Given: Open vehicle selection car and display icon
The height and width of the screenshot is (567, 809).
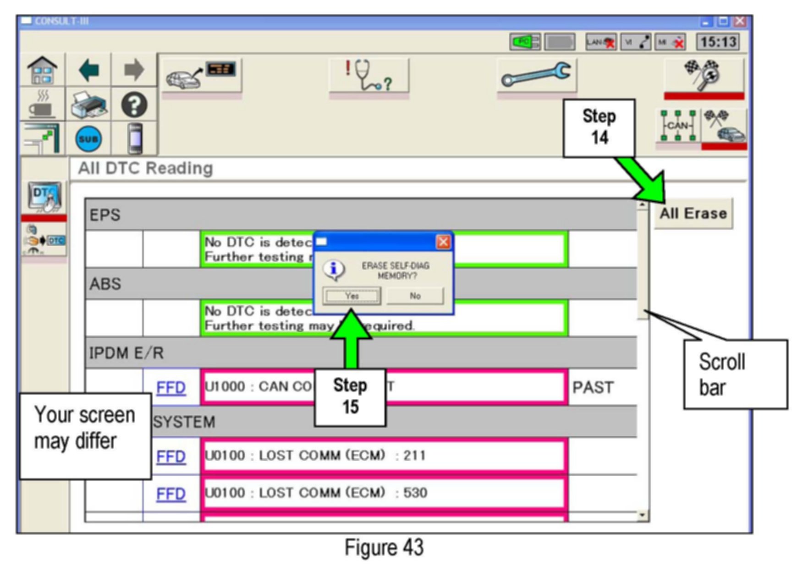Looking at the screenshot, I should (202, 76).
